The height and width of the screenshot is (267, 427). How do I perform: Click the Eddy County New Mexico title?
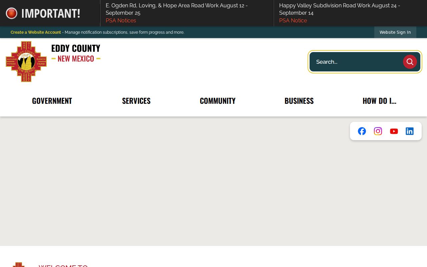(x=76, y=53)
